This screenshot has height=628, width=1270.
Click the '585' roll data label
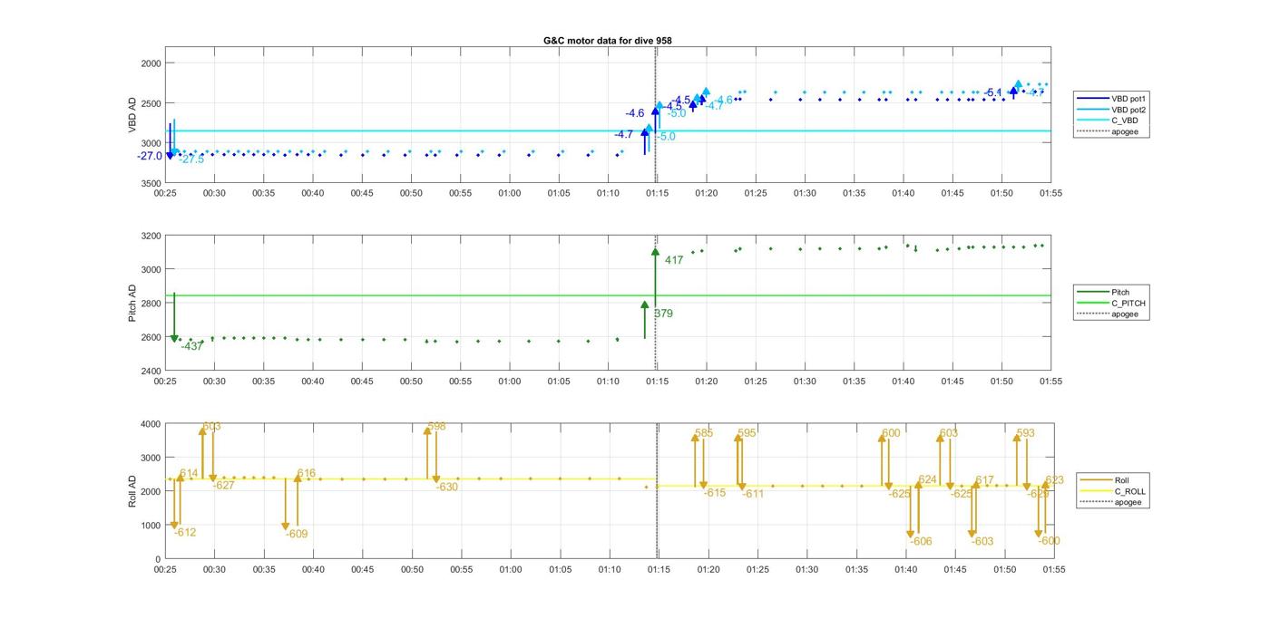[704, 433]
